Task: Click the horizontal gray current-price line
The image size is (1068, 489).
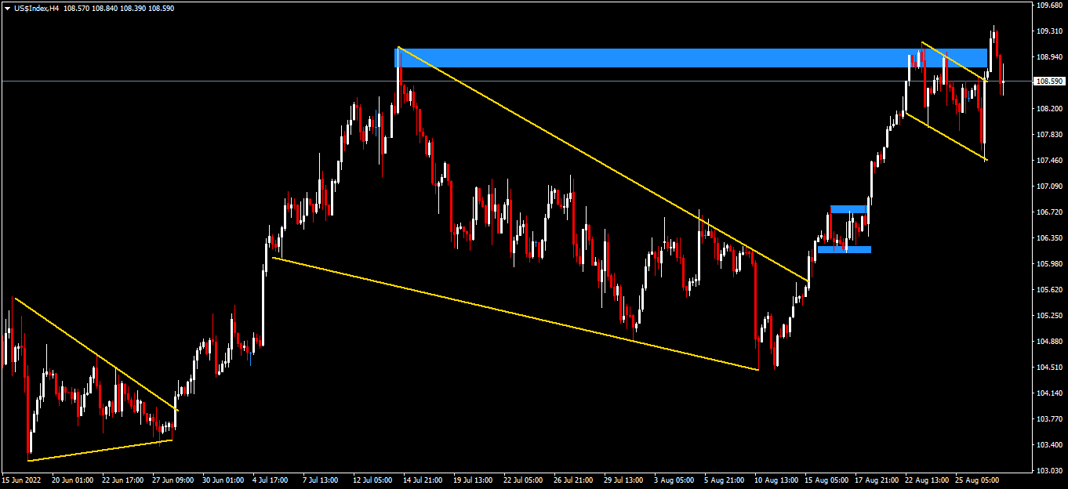Action: pyautogui.click(x=235, y=81)
